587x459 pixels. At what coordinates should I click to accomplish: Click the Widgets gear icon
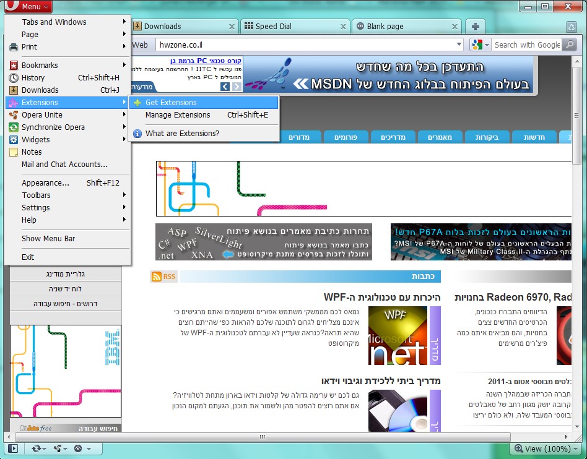coord(14,140)
